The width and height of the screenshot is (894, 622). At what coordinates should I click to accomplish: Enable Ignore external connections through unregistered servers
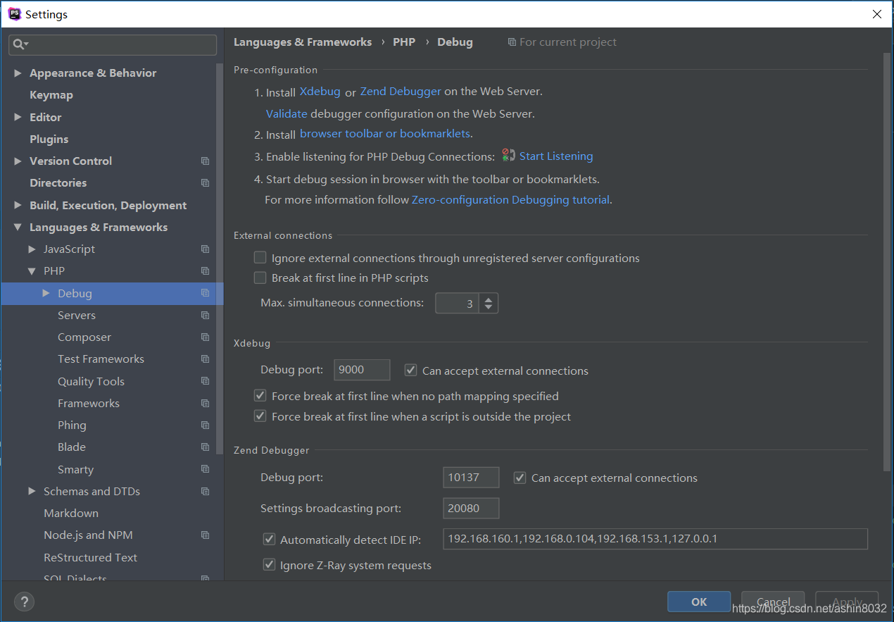pos(260,258)
